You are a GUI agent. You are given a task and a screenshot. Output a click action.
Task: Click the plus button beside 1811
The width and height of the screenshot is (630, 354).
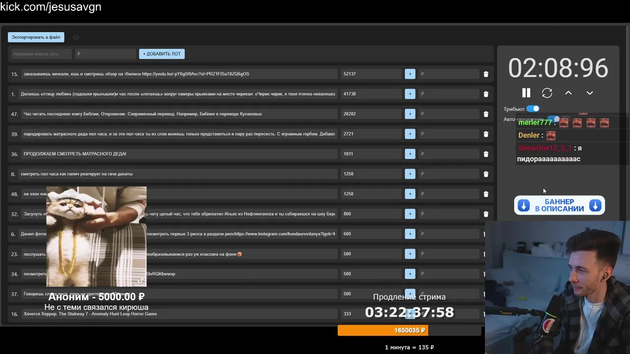pyautogui.click(x=410, y=154)
